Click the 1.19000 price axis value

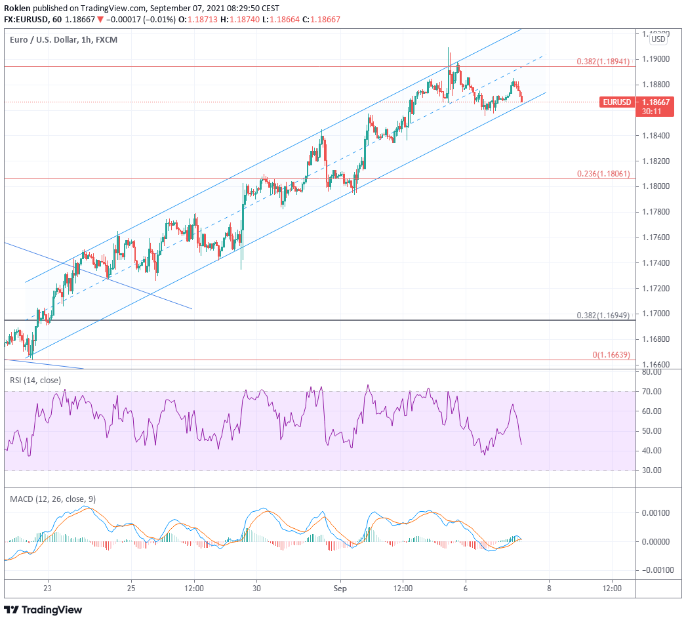pyautogui.click(x=655, y=59)
